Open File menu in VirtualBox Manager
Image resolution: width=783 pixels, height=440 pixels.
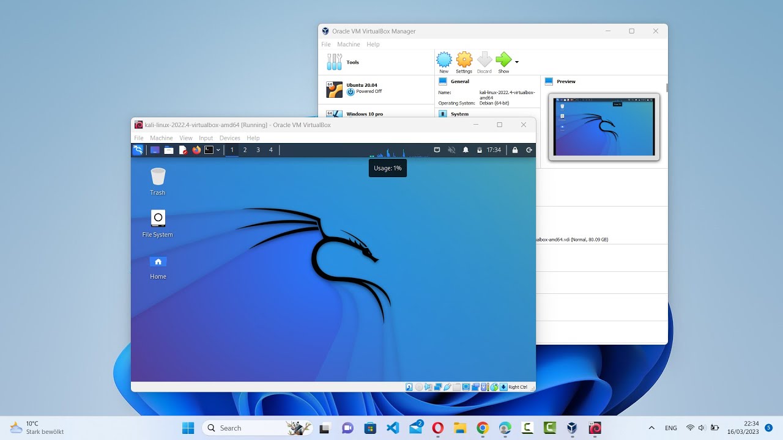tap(326, 44)
